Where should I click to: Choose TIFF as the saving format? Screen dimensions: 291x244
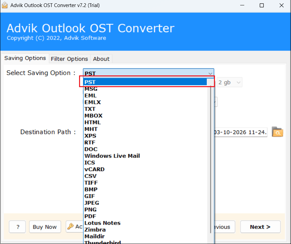click(x=145, y=183)
